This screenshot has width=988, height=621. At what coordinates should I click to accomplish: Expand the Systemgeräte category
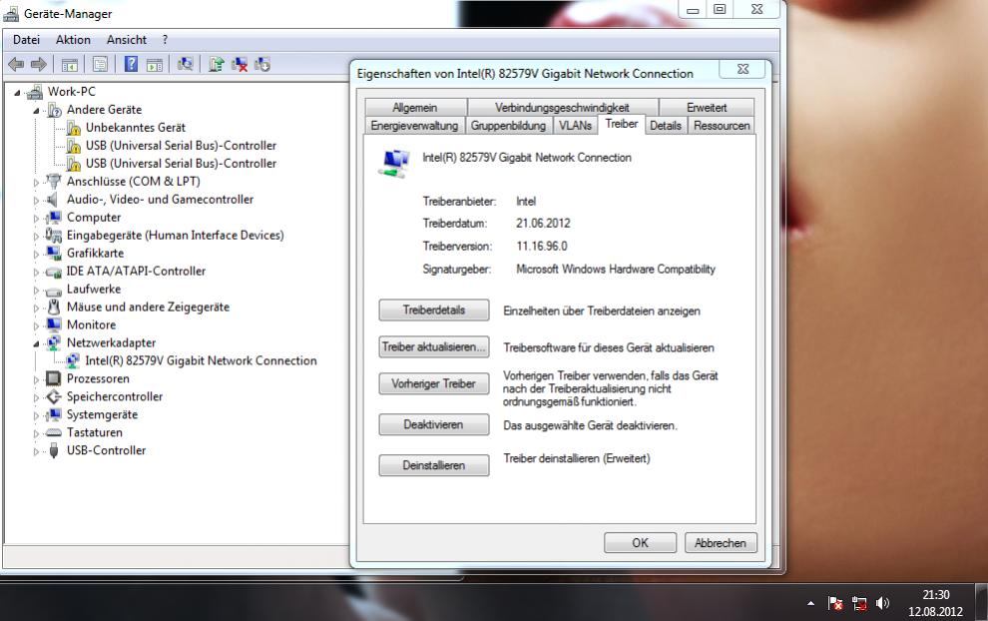tap(36, 415)
